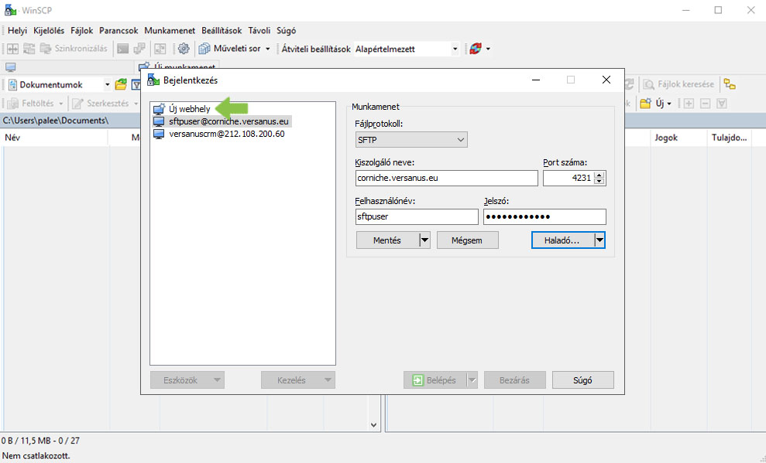Open the Műveleti sor queue icon
The height and width of the screenshot is (463, 766).
204,49
